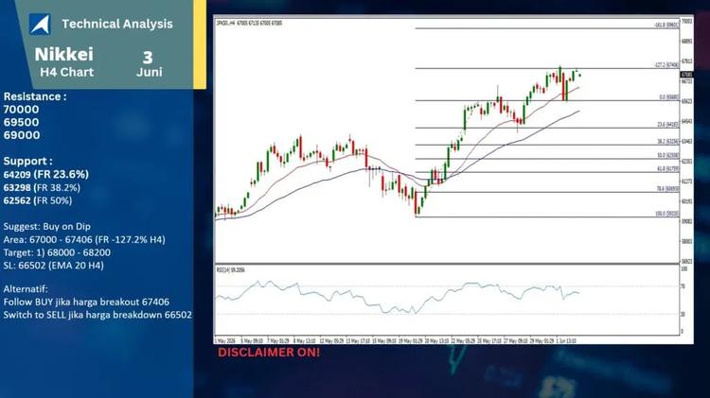Click the RSI(14) indicator label
Image resolution: width=710 pixels, height=398 pixels.
click(230, 270)
